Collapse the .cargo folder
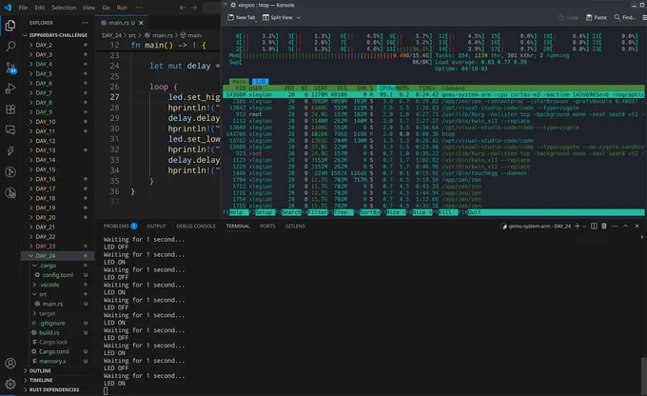This screenshot has width=647, height=396. [58, 266]
